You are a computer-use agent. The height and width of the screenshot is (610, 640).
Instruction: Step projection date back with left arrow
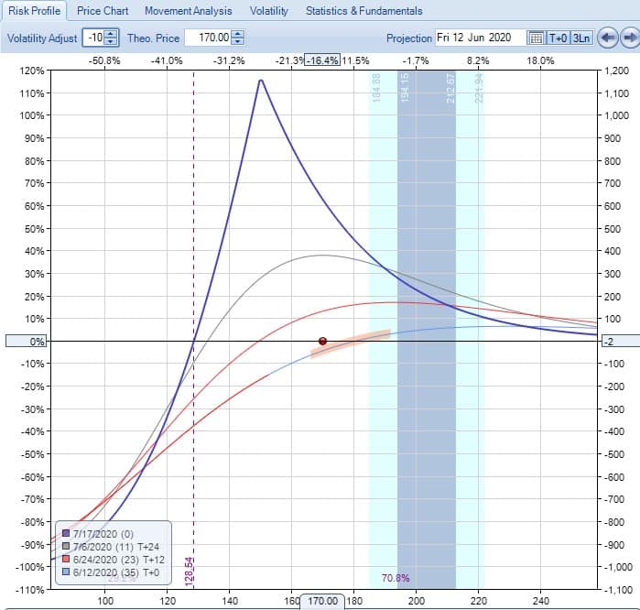click(x=607, y=38)
